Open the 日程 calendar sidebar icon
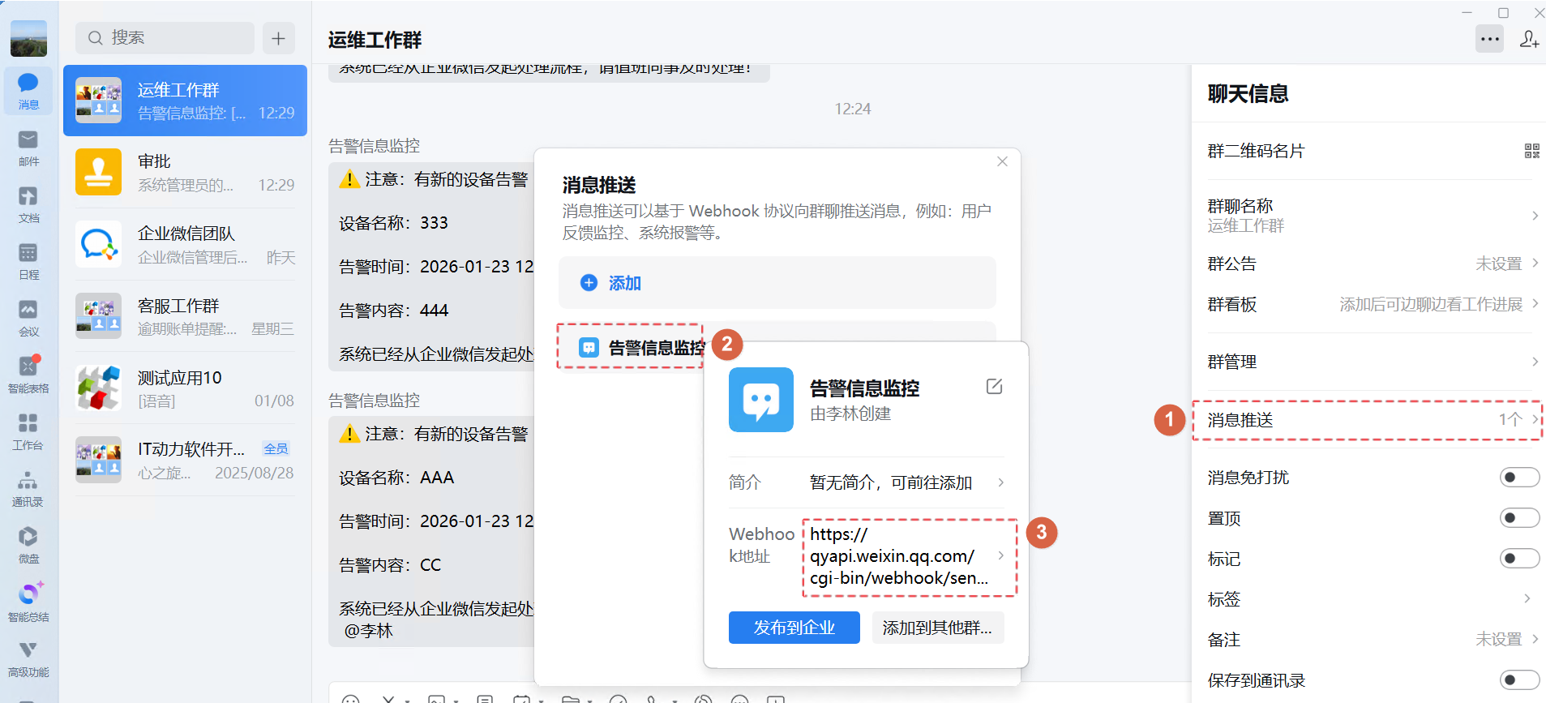This screenshot has width=1546, height=703. [28, 261]
